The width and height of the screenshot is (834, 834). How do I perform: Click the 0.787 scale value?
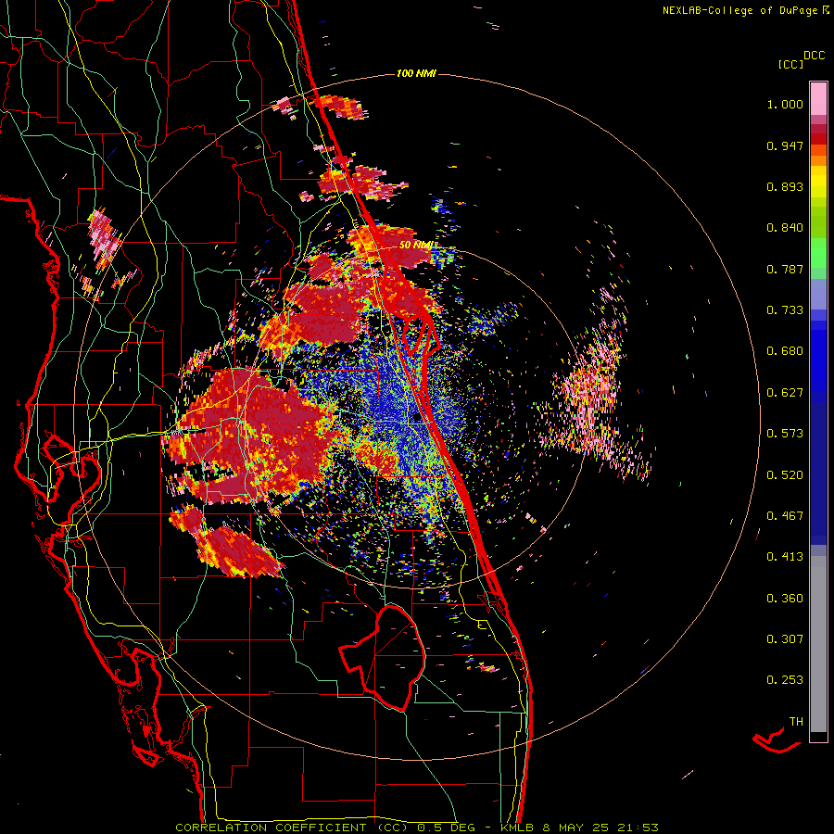[x=785, y=269]
